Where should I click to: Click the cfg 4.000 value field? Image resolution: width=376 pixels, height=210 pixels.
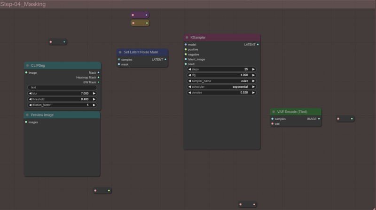[221, 75]
